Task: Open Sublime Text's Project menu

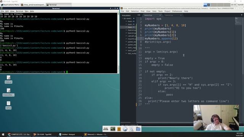Action: (167, 11)
